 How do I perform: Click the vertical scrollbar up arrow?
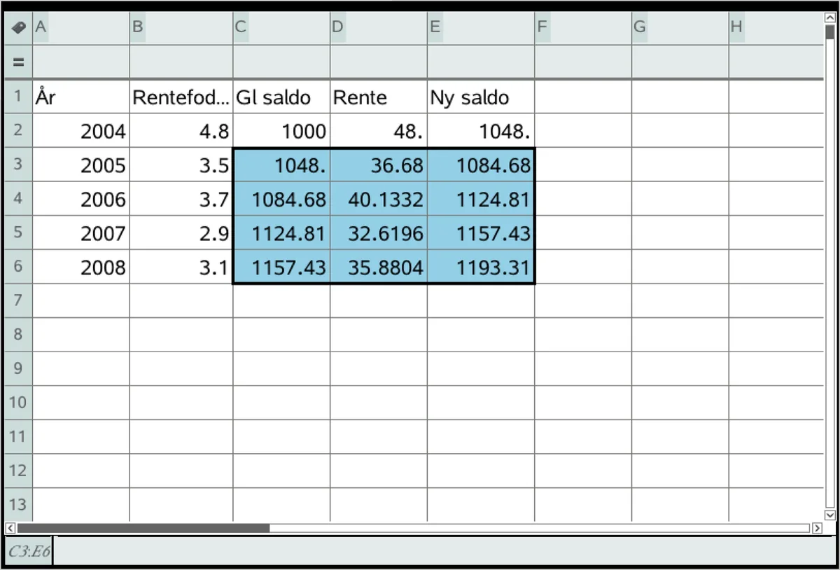830,19
